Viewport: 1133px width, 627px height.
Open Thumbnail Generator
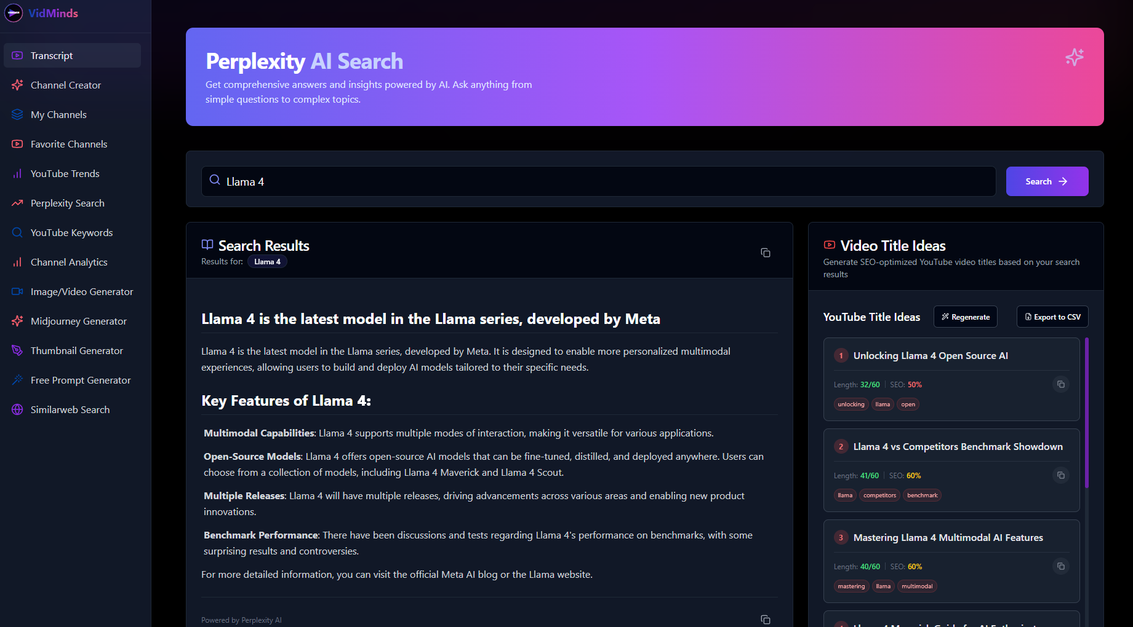[x=72, y=350]
